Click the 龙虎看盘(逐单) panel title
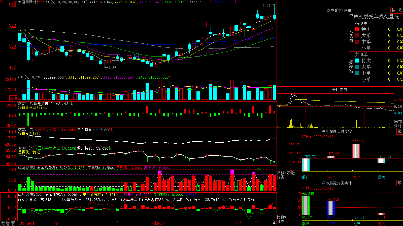 (340, 10)
